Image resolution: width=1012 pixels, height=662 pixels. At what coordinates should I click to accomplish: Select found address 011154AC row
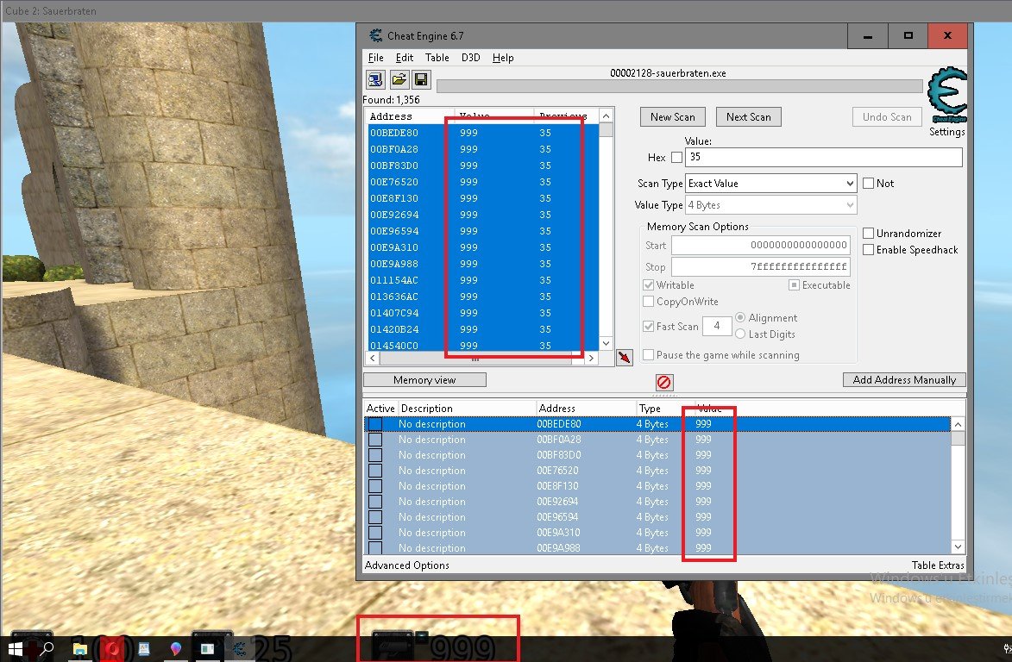tap(483, 280)
